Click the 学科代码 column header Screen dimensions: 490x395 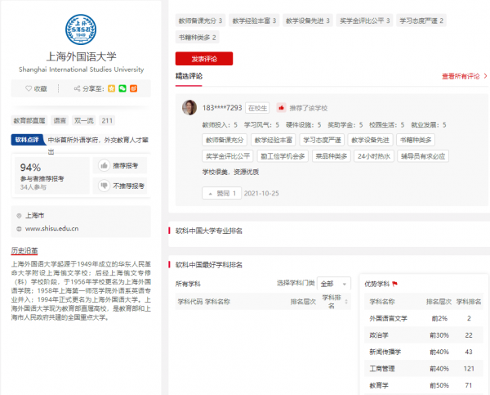pos(190,302)
